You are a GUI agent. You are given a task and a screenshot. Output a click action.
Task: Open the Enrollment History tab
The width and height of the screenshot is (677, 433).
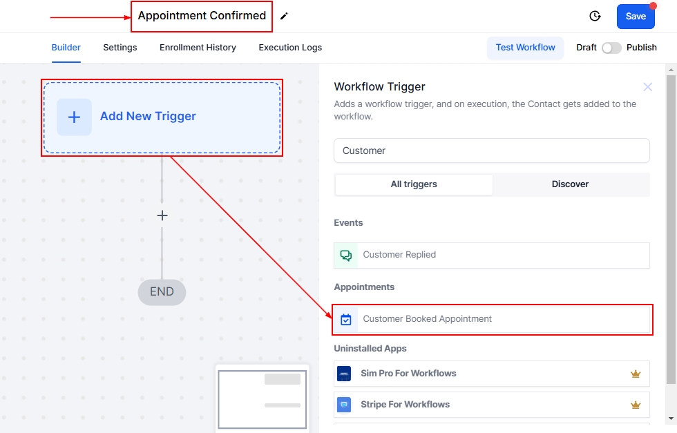point(198,48)
